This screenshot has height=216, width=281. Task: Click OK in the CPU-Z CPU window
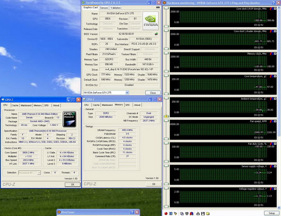pos(73,184)
